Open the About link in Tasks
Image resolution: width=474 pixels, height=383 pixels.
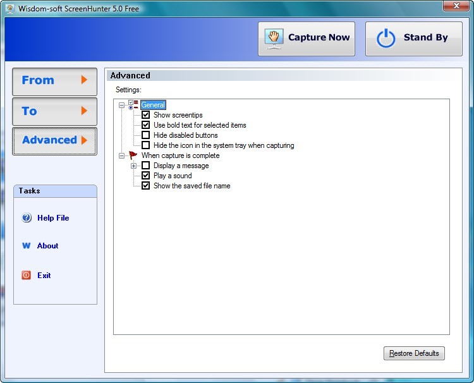(47, 246)
